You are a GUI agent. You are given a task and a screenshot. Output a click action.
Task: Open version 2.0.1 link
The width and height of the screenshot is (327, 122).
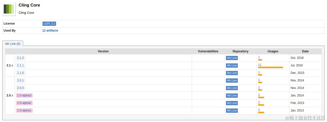tap(21, 80)
